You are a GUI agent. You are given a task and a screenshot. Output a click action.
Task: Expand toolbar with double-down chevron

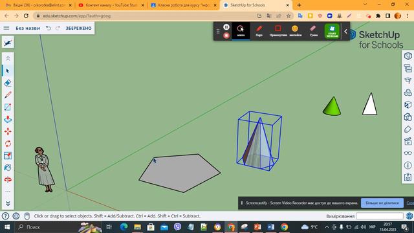[8, 203]
